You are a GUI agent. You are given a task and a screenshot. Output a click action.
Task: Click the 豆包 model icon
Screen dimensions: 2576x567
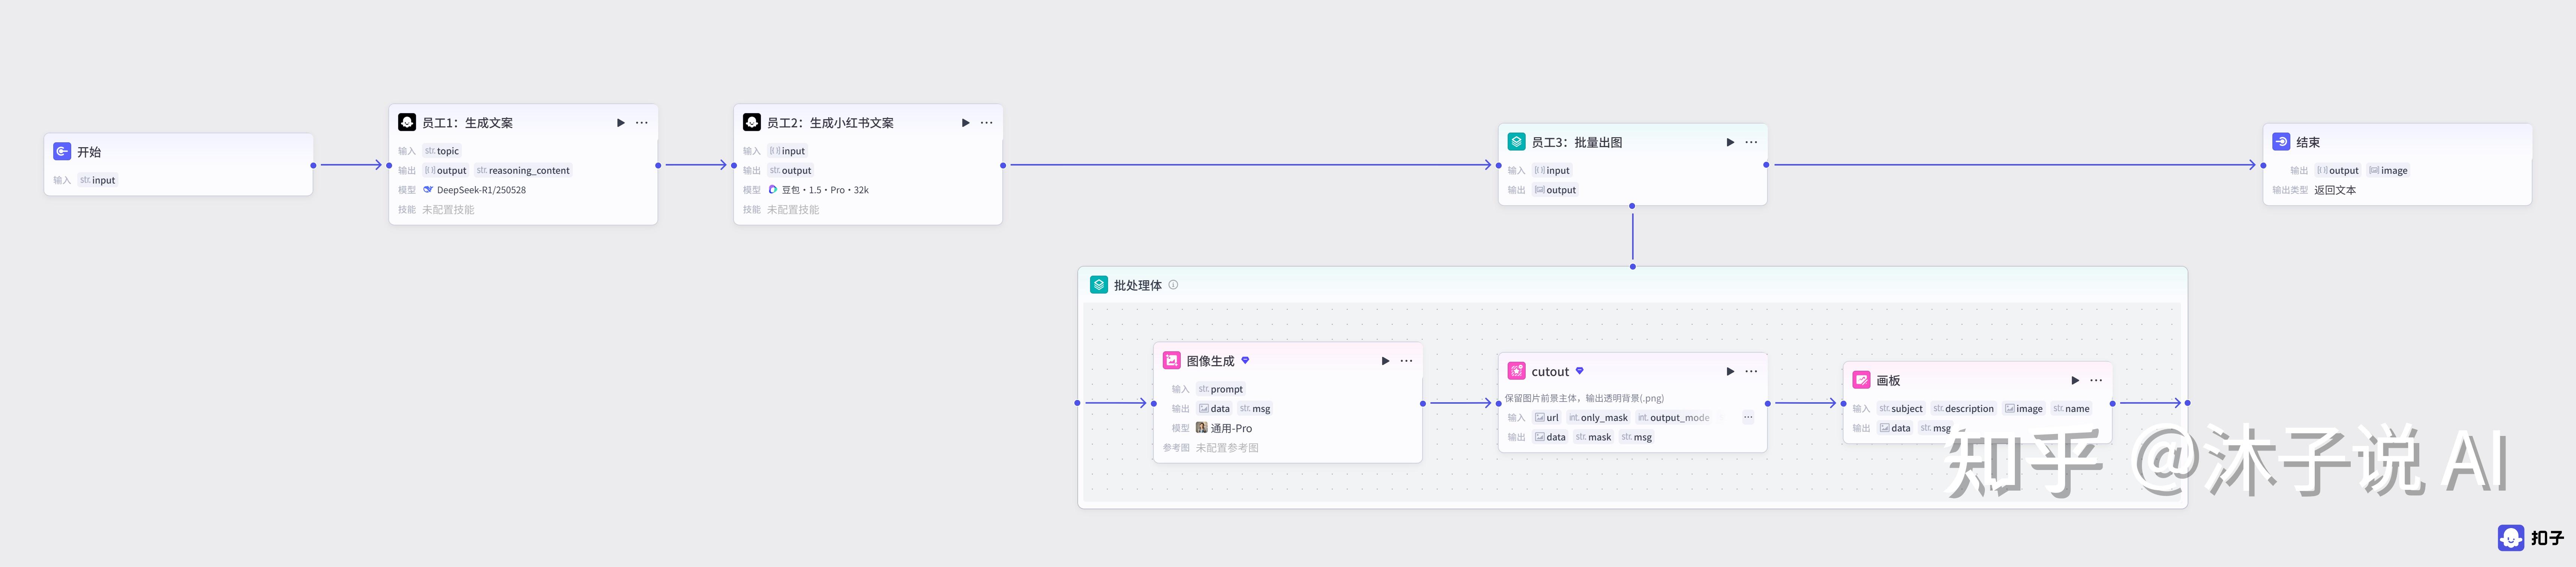pyautogui.click(x=773, y=189)
